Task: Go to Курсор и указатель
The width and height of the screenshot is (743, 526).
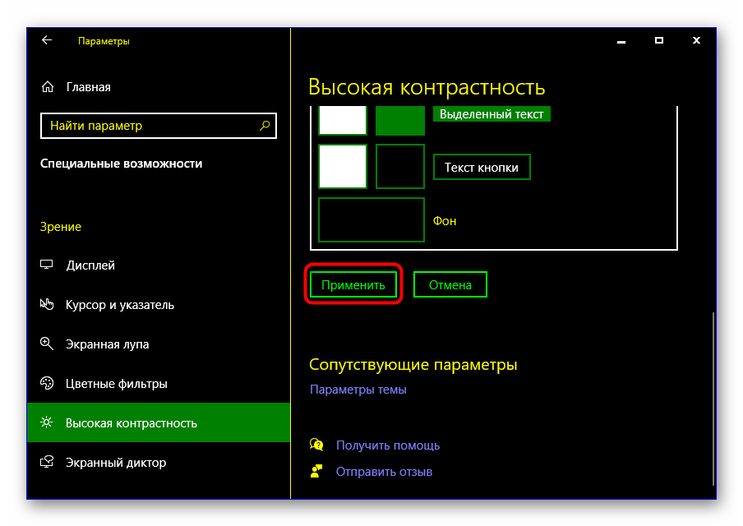Action: (159, 305)
